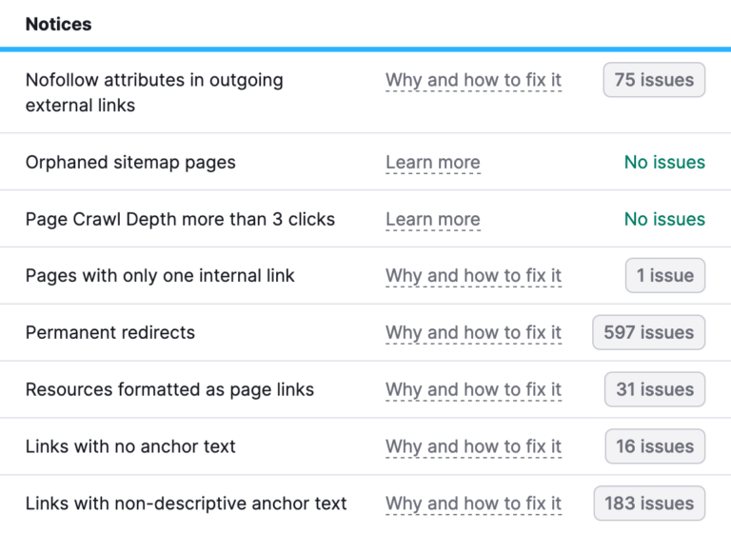Viewport: 731px width, 533px height.
Task: Click 'No issues' status for Page Crawl Depth
Action: click(664, 220)
